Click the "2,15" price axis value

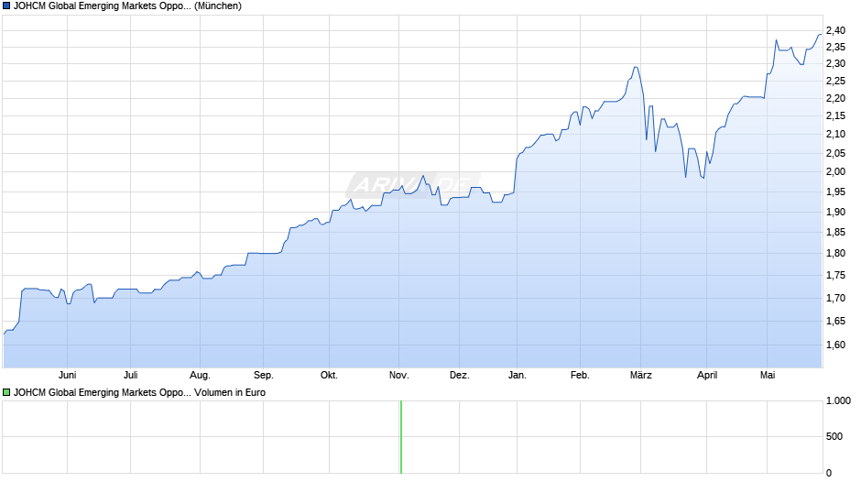(835, 116)
